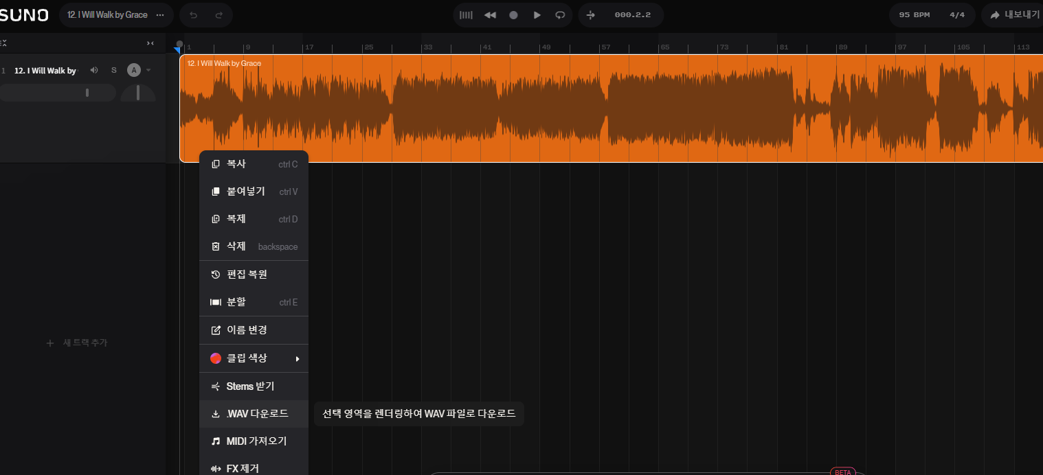Undo the last action

pos(193,14)
